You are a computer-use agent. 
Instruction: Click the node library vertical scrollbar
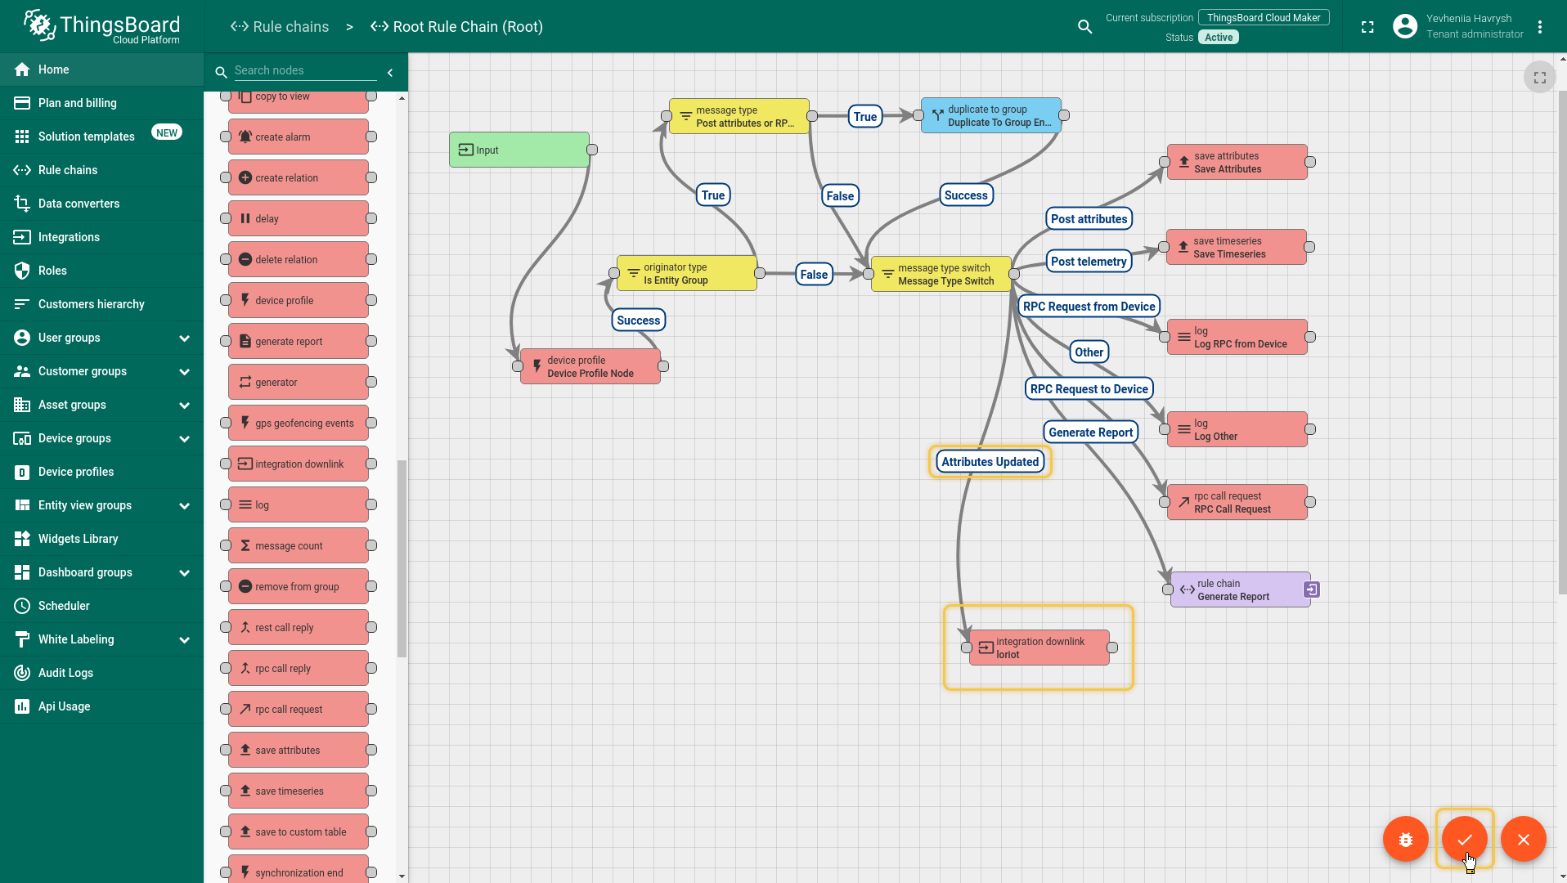402,556
